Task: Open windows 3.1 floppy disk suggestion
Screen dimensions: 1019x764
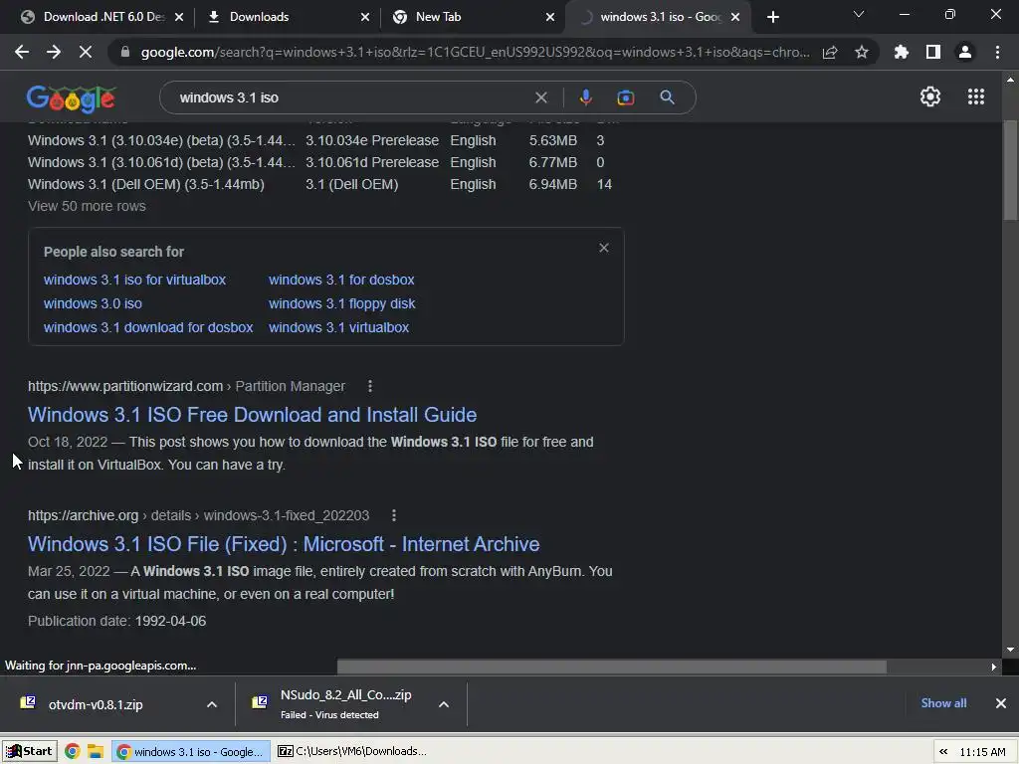Action: click(342, 303)
